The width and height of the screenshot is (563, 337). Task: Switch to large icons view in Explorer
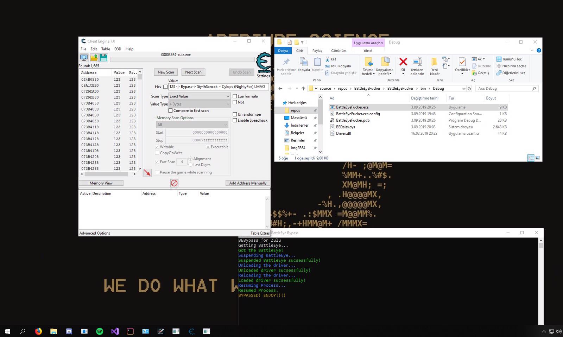538,158
